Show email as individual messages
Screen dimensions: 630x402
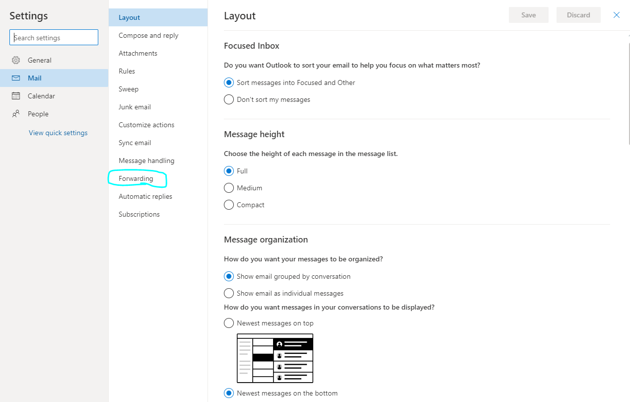(228, 293)
